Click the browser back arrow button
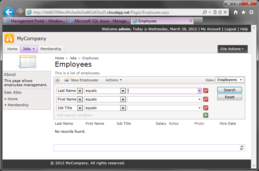This screenshot has height=171, width=259. point(9,12)
